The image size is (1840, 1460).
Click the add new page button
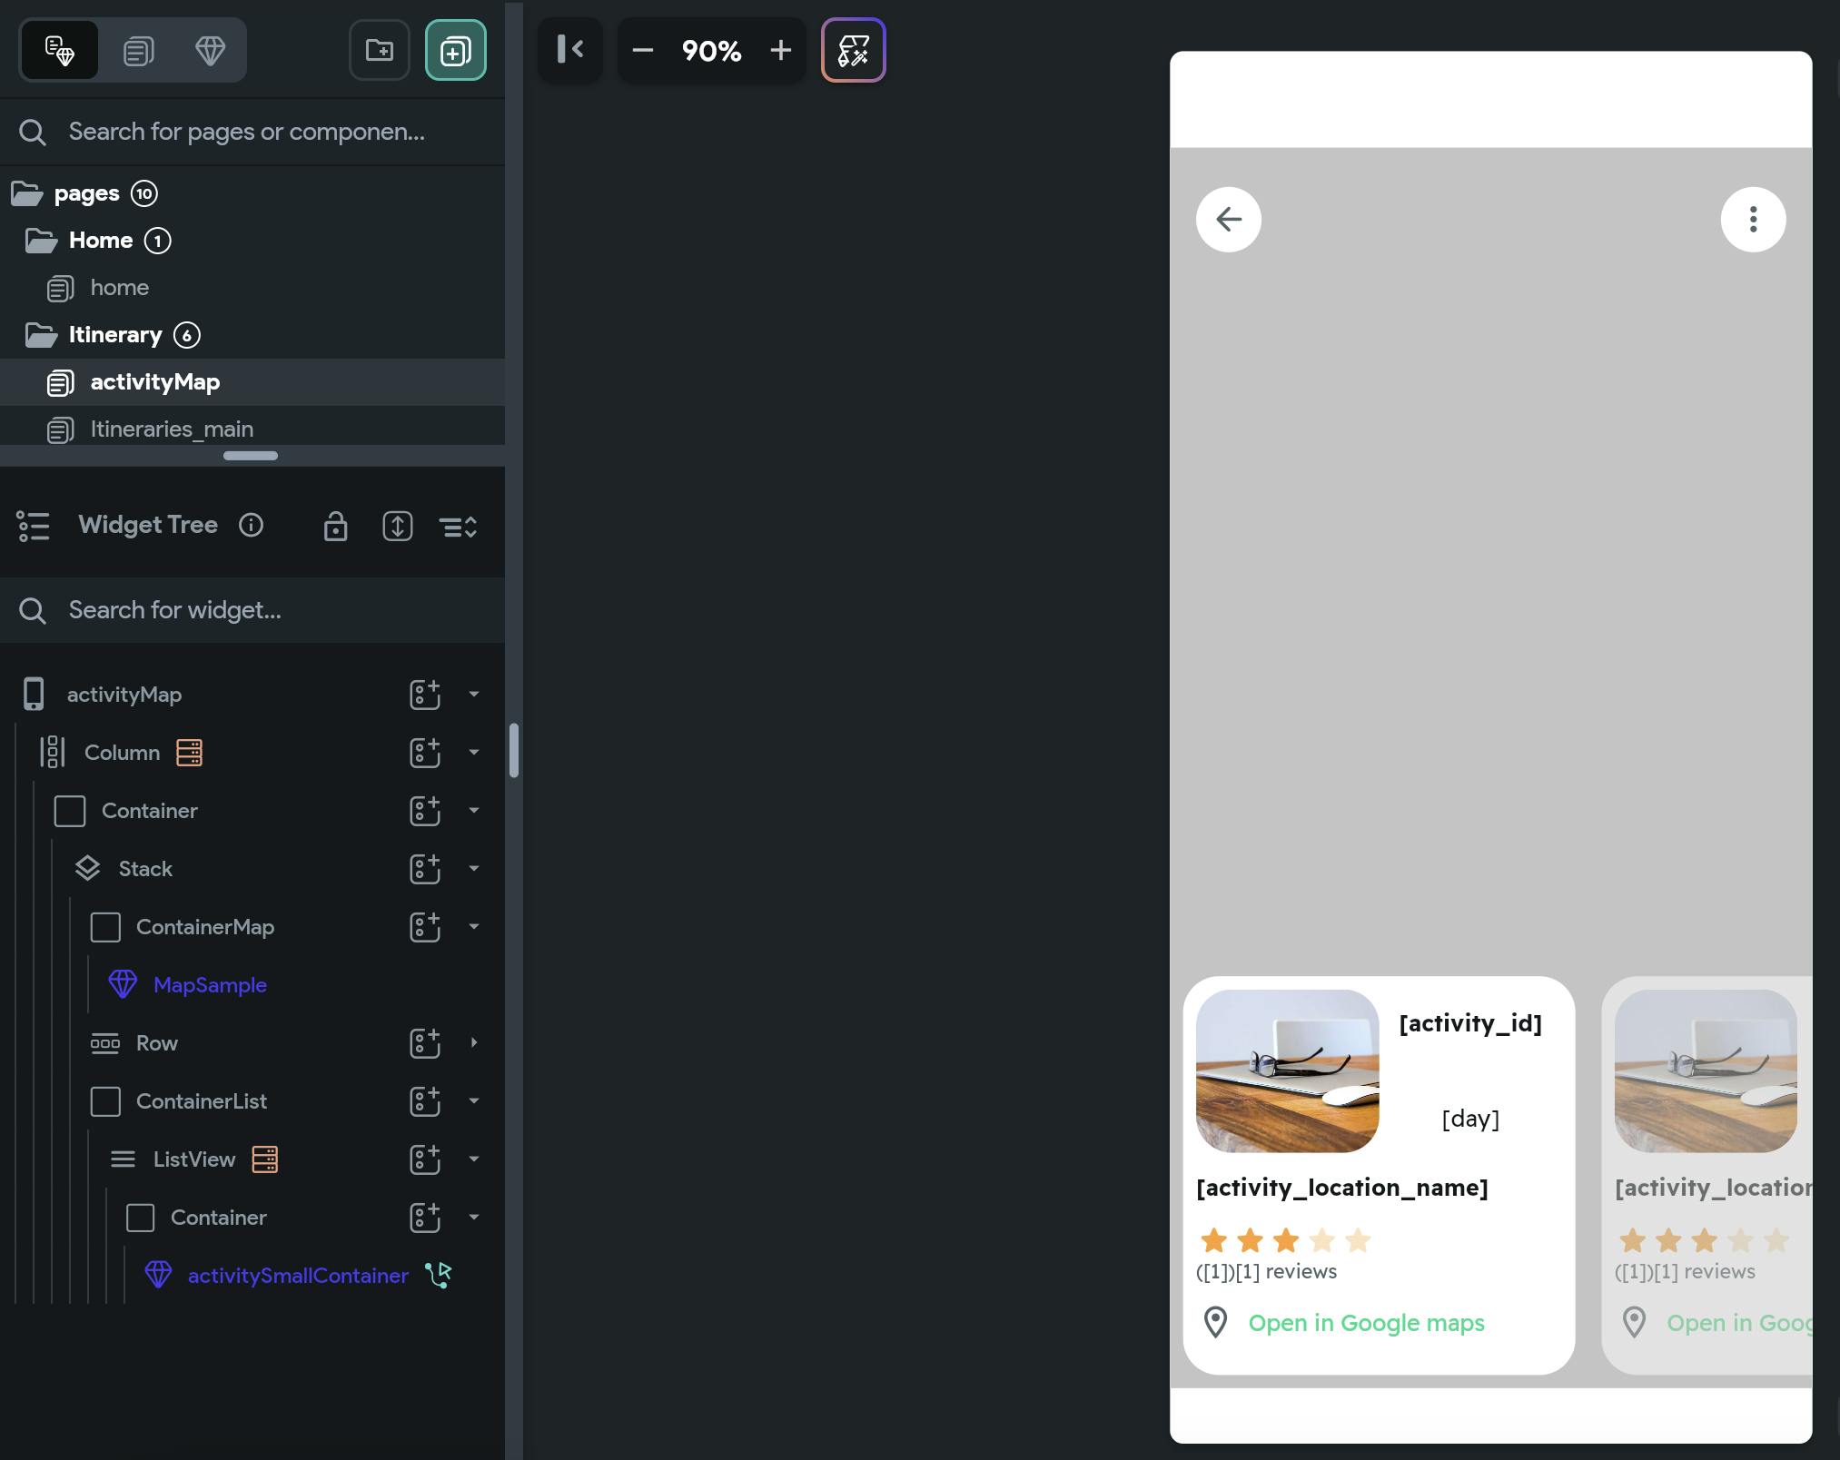click(x=455, y=50)
